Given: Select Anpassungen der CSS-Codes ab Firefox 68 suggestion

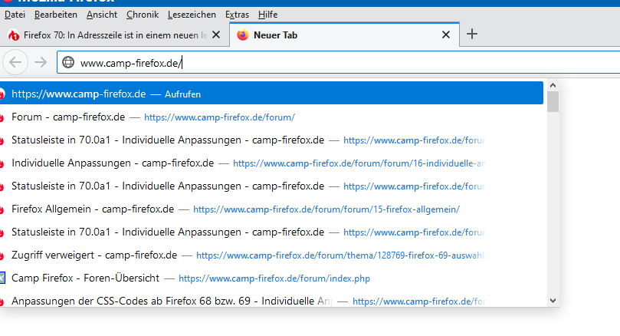Looking at the screenshot, I should (172, 301).
